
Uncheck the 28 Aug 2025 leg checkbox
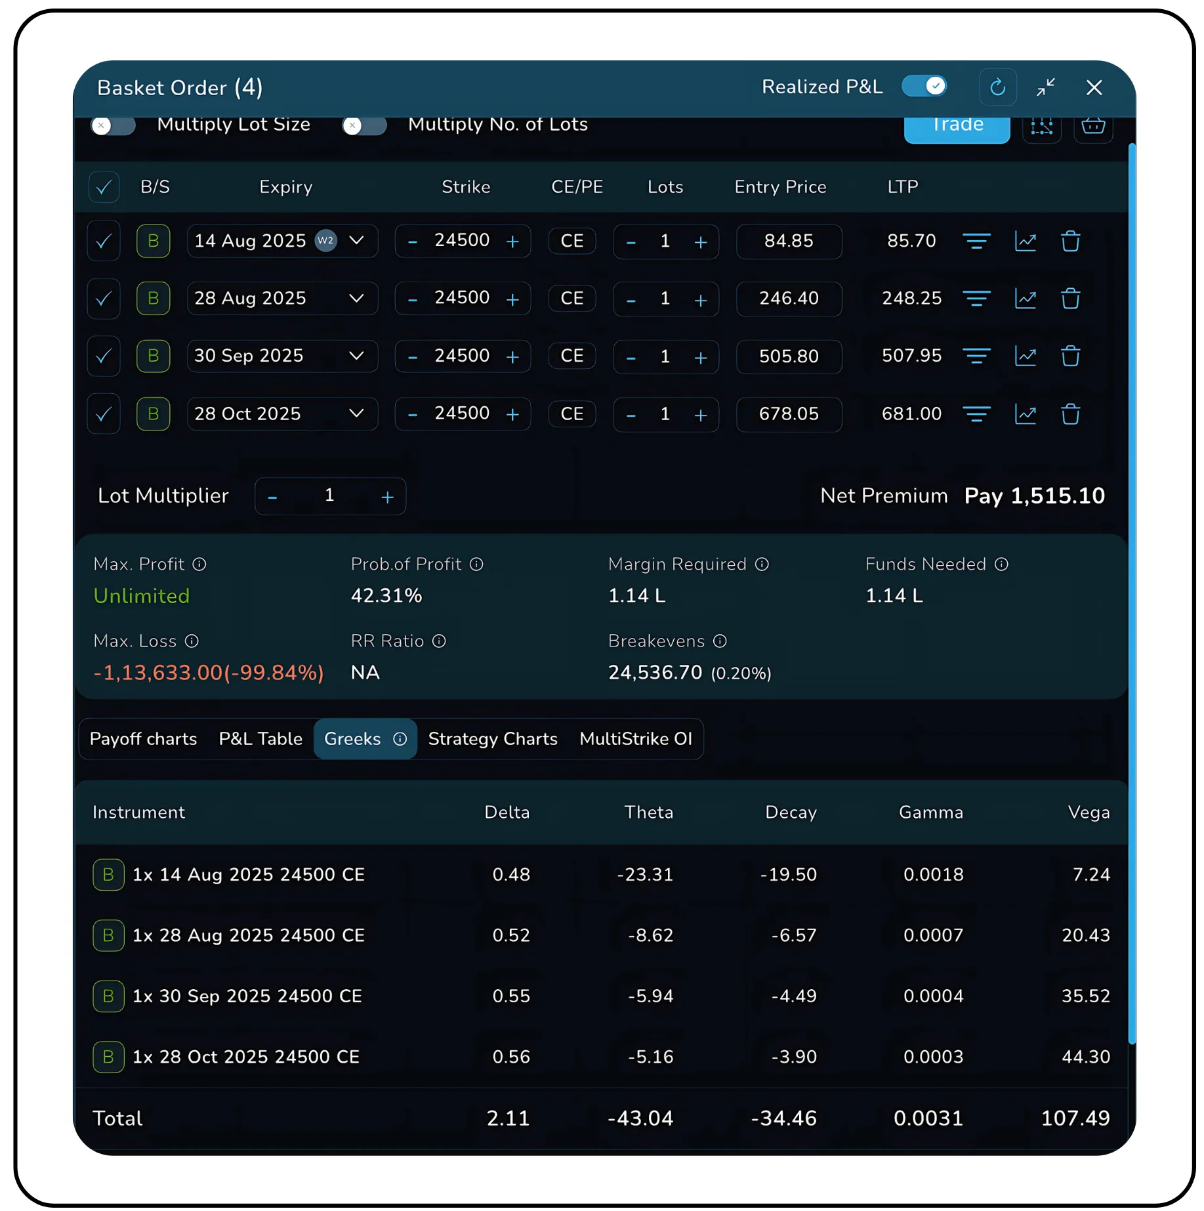point(104,299)
